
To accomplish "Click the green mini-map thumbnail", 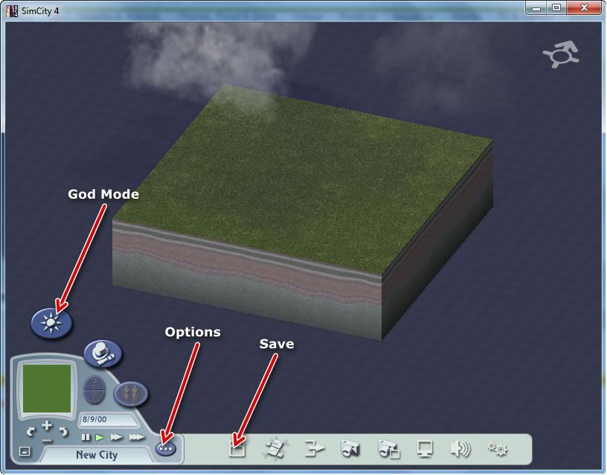I will click(47, 388).
